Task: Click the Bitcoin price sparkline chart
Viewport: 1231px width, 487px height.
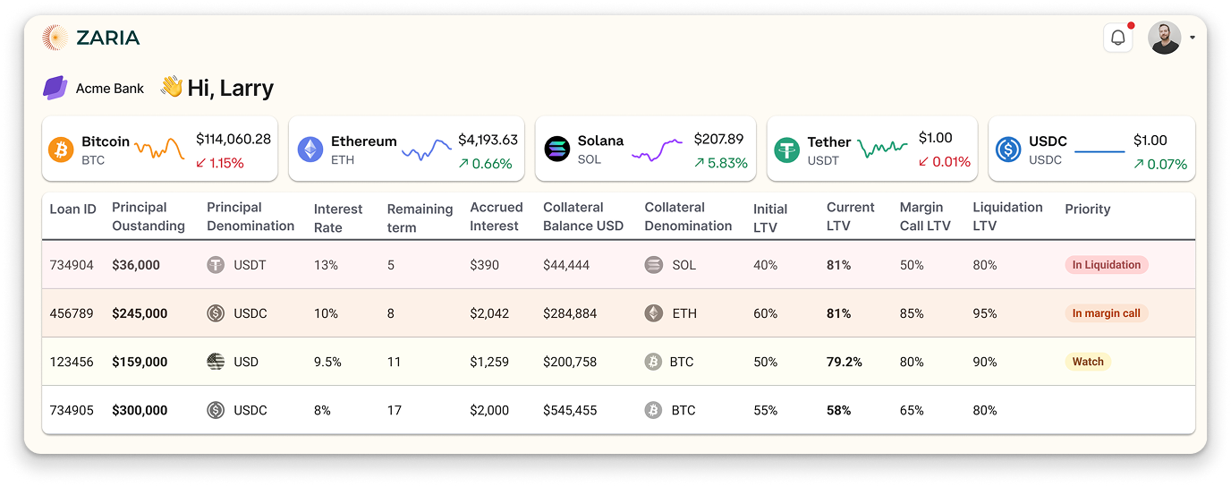Action: (x=159, y=149)
